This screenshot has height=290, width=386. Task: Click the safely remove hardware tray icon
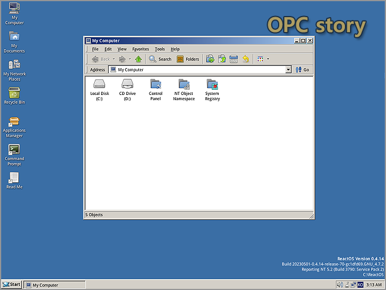tap(347, 285)
